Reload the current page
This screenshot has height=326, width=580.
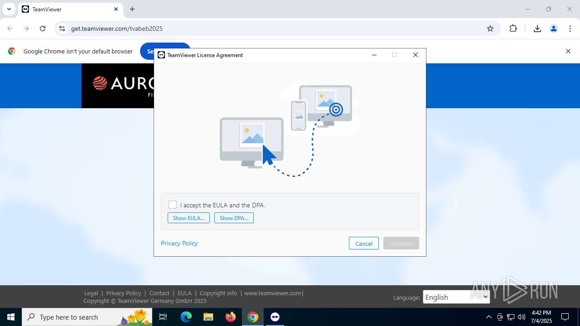tap(43, 29)
